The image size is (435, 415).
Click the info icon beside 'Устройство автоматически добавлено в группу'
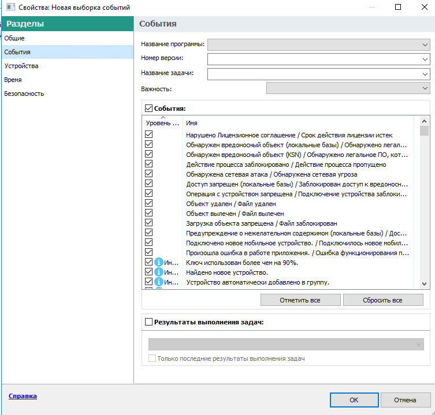pos(159,282)
